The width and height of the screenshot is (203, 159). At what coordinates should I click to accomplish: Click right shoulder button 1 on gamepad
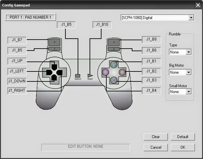(x=114, y=49)
